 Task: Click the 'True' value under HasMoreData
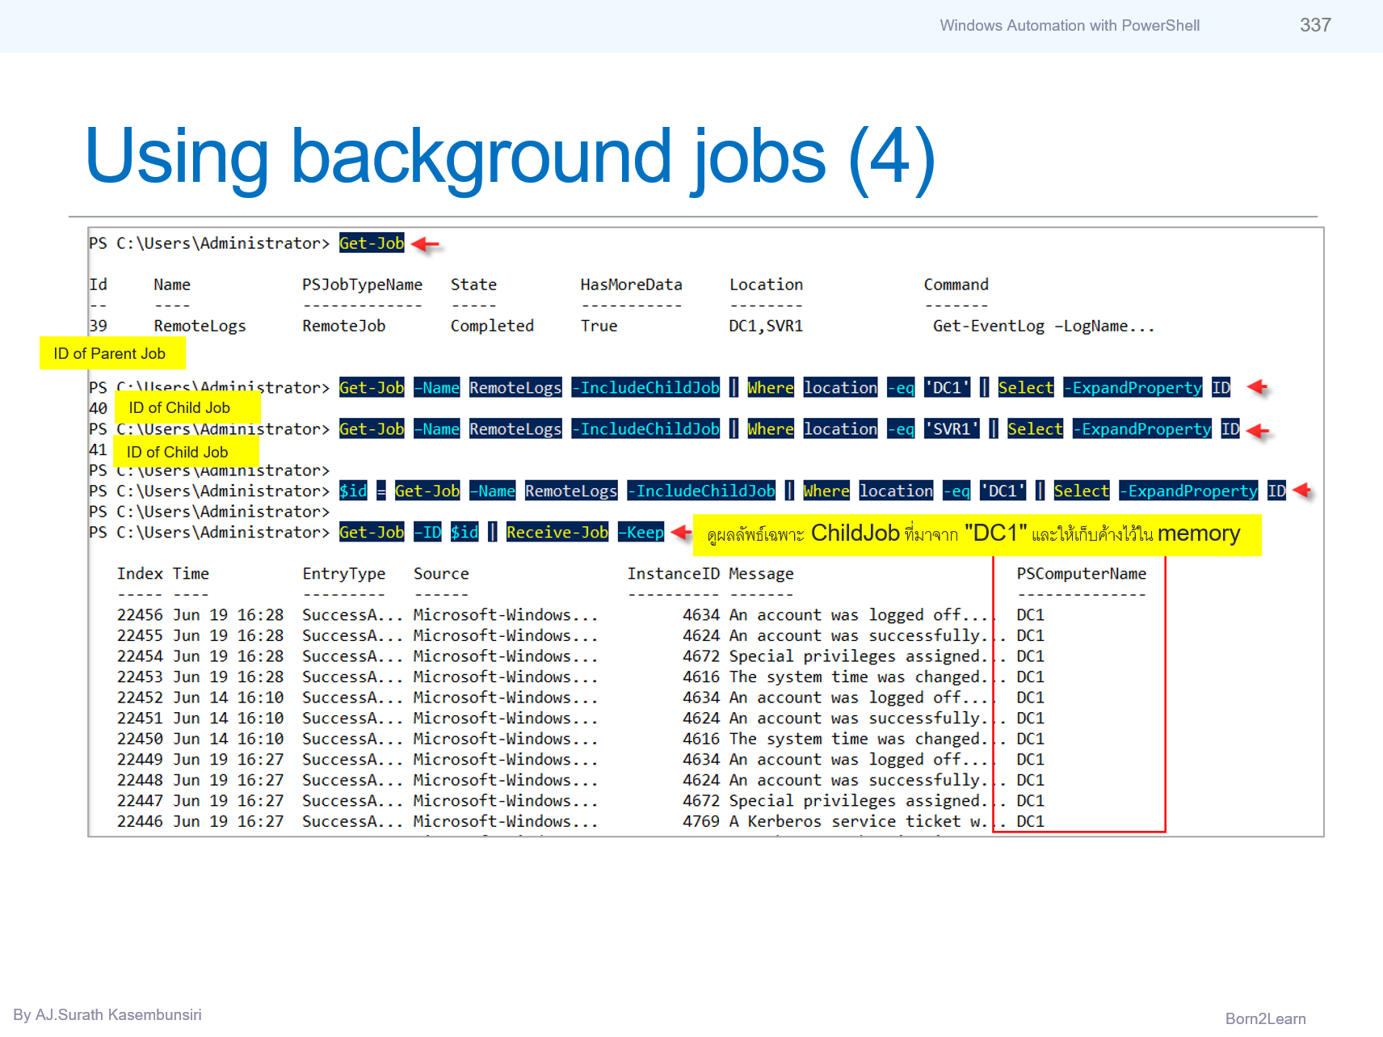click(x=599, y=326)
